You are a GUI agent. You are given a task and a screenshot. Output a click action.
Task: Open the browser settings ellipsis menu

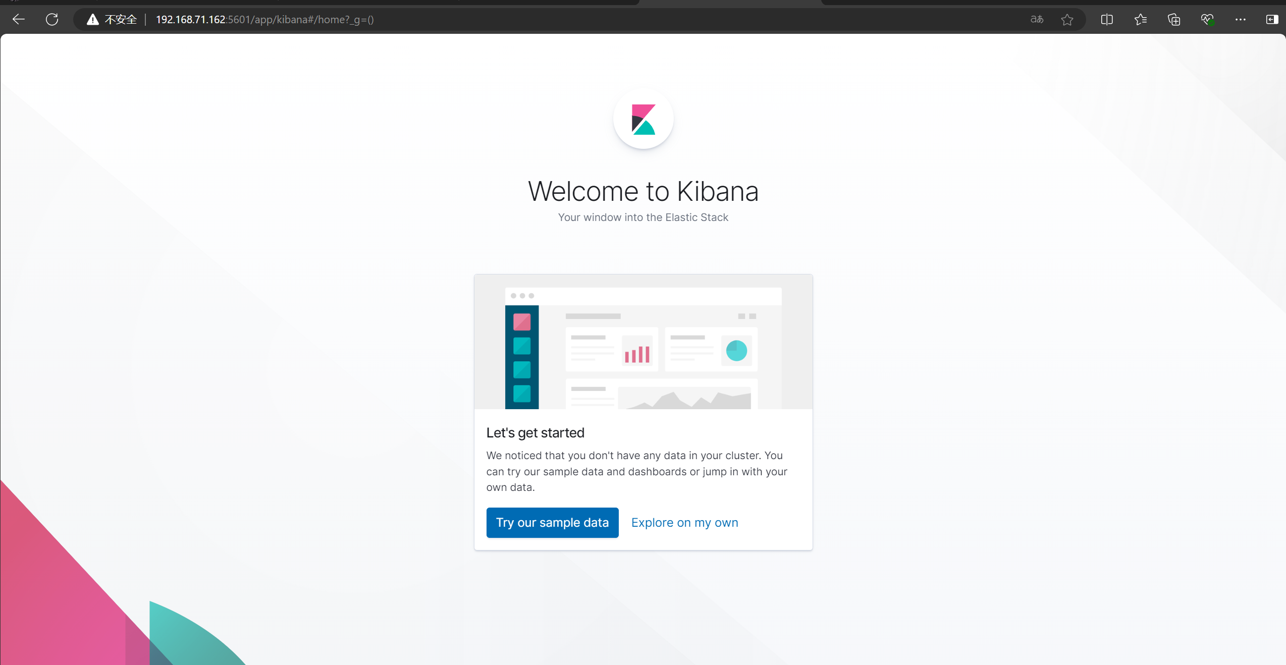coord(1241,20)
